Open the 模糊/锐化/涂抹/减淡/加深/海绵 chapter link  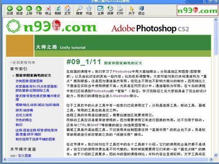[38, 105]
